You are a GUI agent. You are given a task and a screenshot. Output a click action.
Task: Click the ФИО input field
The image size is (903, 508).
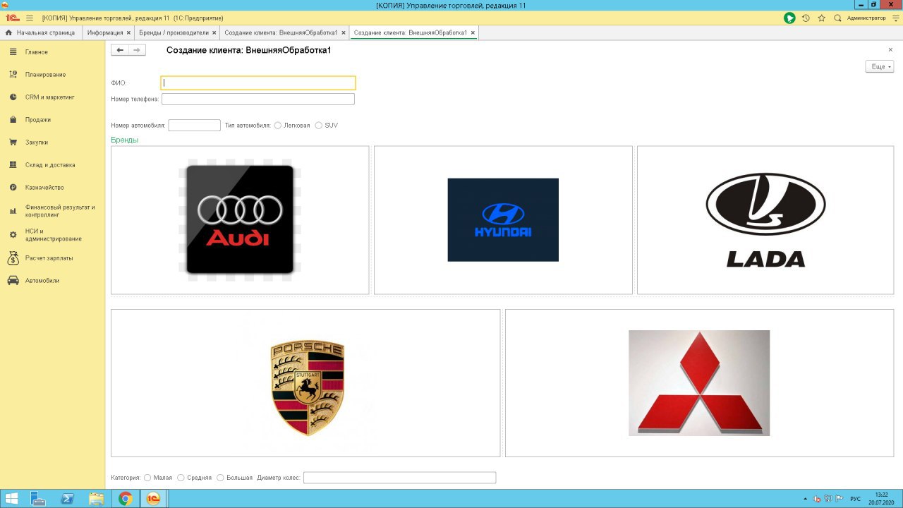coord(258,83)
